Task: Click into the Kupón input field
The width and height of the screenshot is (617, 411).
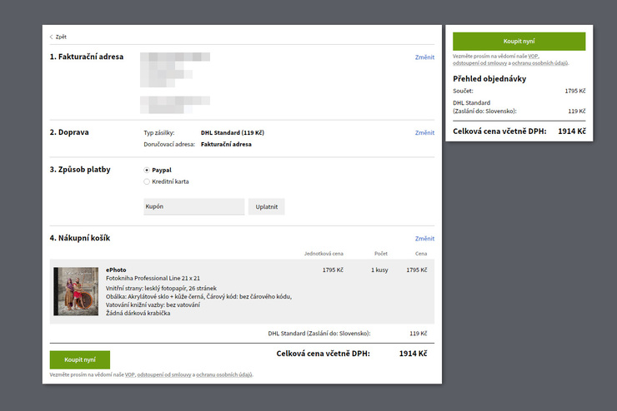Action: 194,206
